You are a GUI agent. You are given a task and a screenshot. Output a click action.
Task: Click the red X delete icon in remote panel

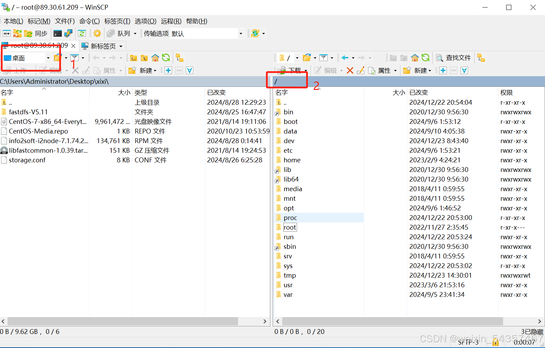(x=350, y=70)
